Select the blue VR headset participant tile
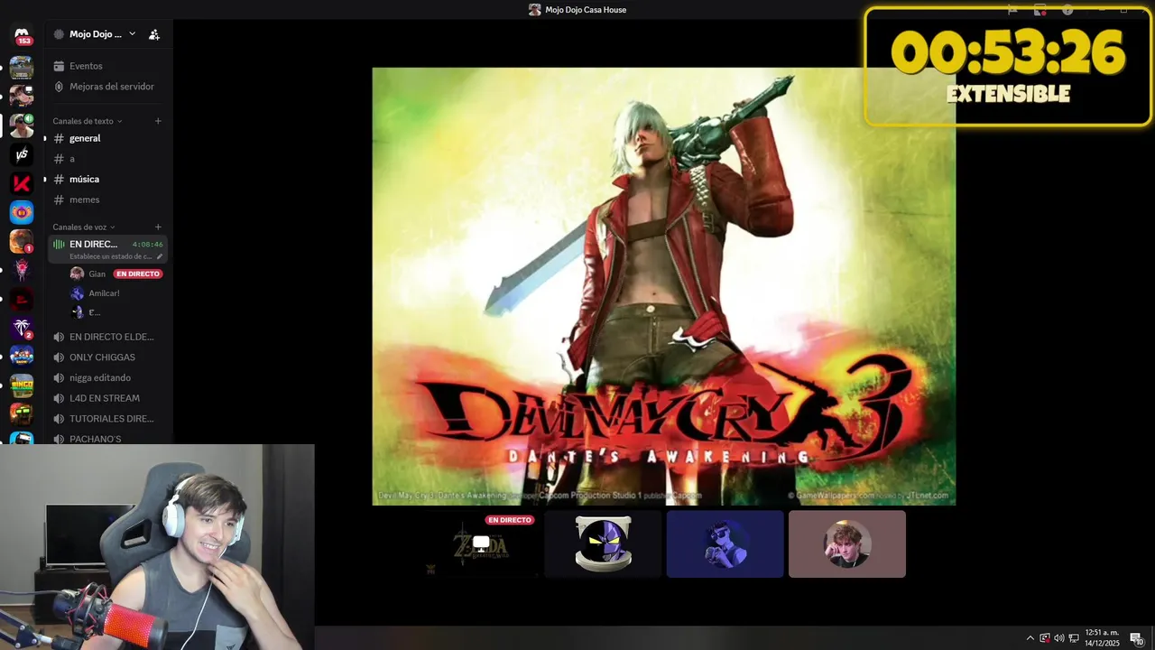This screenshot has width=1155, height=650. point(725,544)
